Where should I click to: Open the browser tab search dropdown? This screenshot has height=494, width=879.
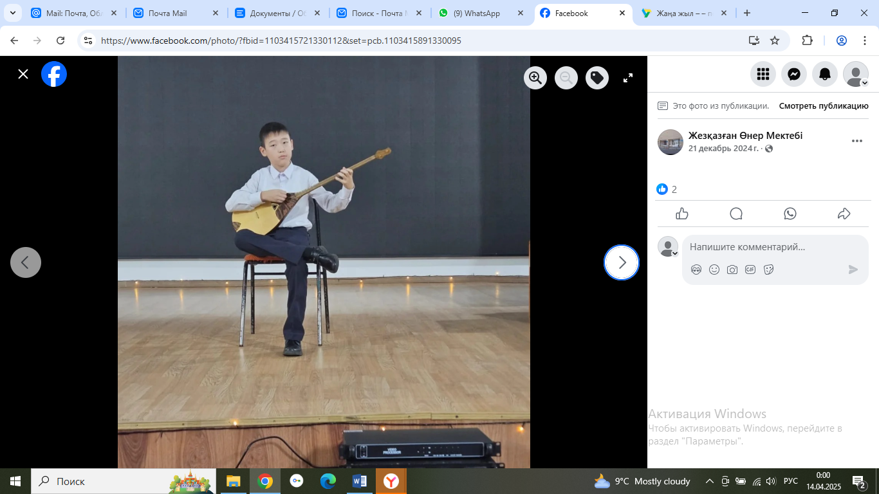(12, 13)
